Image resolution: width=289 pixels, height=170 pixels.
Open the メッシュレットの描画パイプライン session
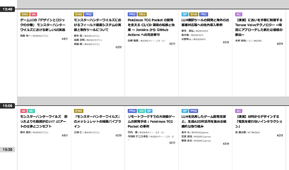97,122
